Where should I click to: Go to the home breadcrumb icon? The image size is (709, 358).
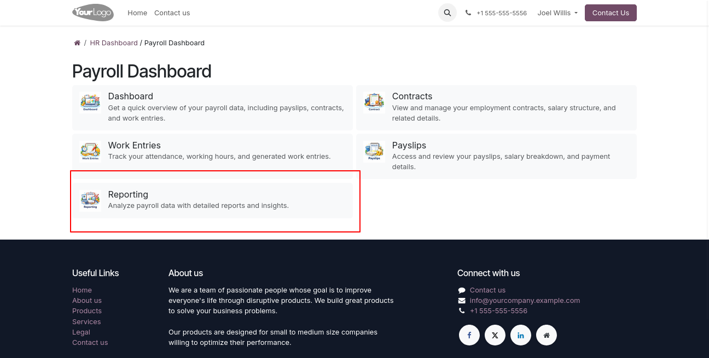tap(77, 43)
